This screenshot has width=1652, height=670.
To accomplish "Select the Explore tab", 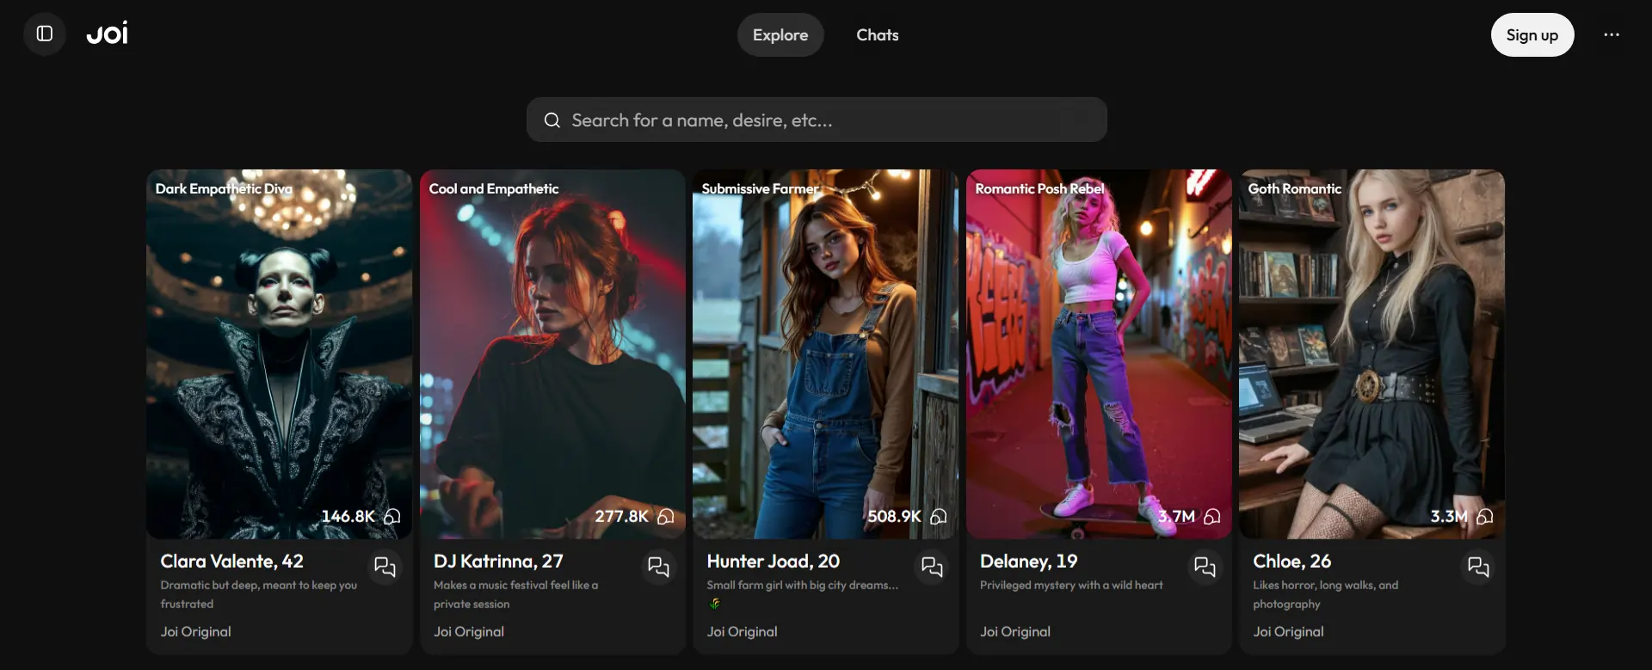I will [780, 35].
